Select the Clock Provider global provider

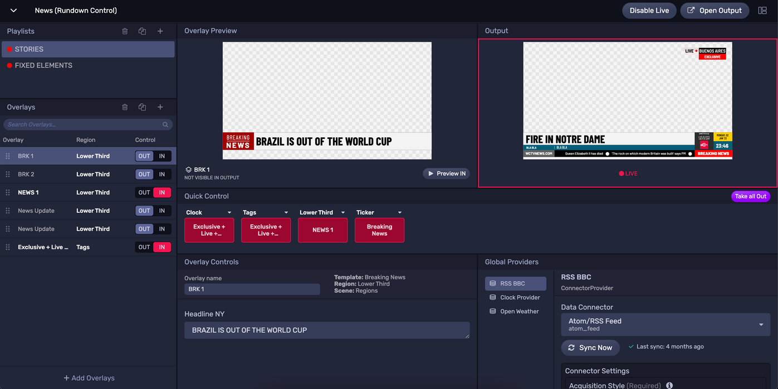click(x=520, y=297)
